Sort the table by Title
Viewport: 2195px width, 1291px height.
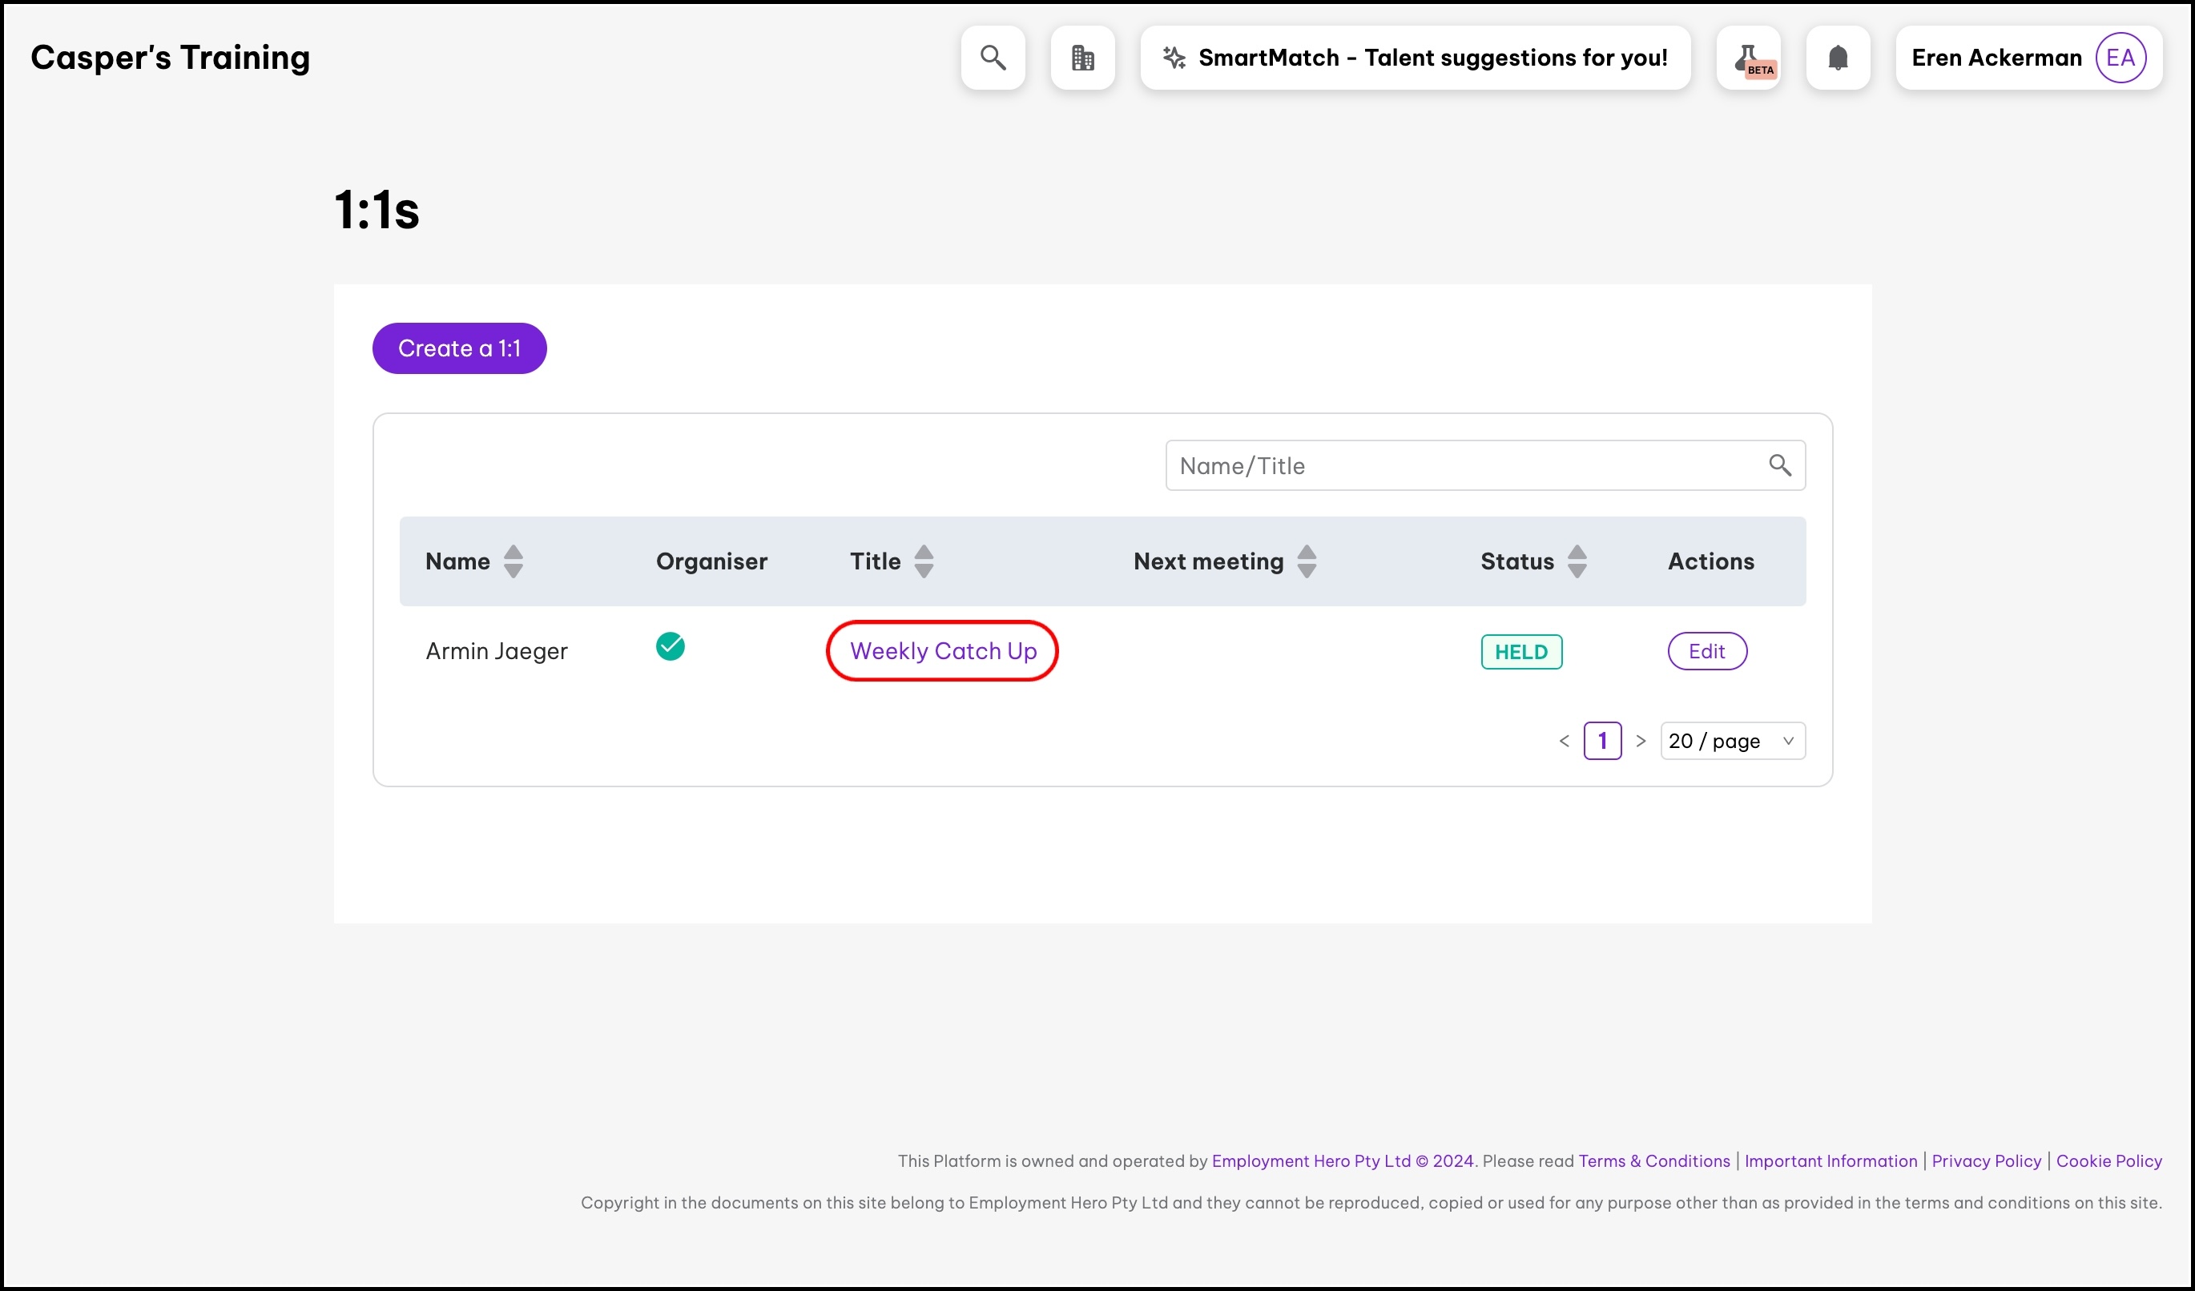click(x=924, y=561)
